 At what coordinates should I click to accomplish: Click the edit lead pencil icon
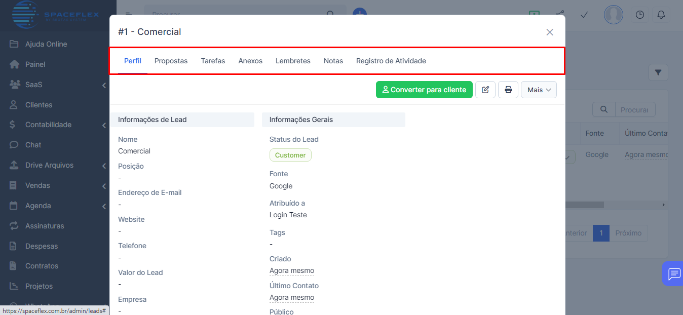(485, 90)
